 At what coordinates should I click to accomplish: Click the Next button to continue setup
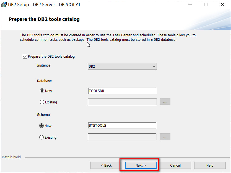click(x=140, y=165)
